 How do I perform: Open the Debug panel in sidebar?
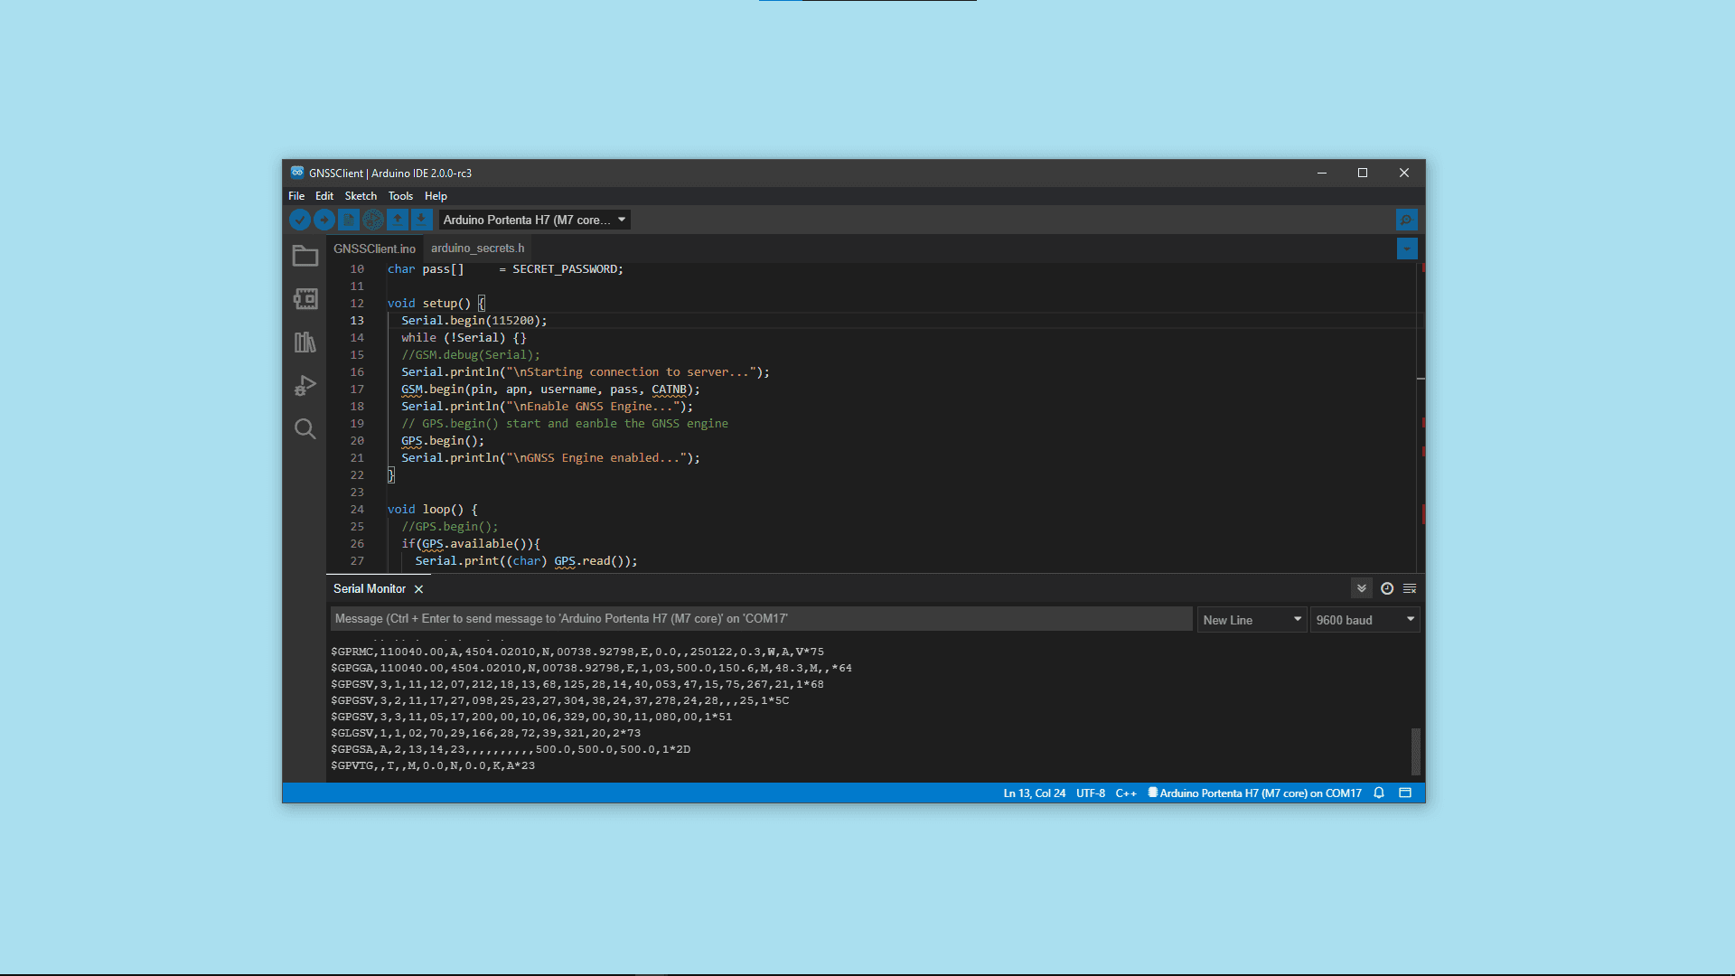pyautogui.click(x=305, y=386)
